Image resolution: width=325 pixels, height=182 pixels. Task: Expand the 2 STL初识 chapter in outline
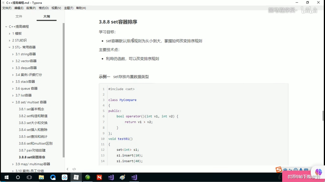9,40
